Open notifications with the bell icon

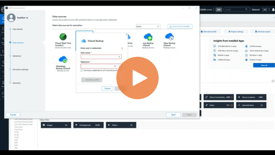click(x=273, y=10)
